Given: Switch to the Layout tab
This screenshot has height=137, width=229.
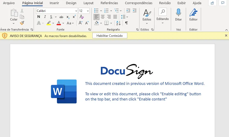Looking at the screenshot, I should 88,3.
